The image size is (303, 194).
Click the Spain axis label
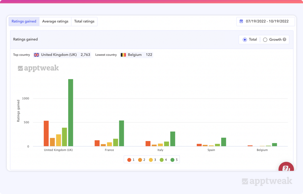point(211,150)
